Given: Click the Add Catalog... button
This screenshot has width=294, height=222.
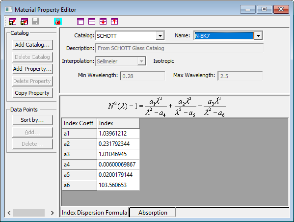Looking at the screenshot, I should (32, 45).
